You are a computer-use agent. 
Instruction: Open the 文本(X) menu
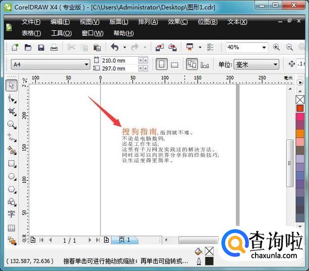[x=237, y=22]
